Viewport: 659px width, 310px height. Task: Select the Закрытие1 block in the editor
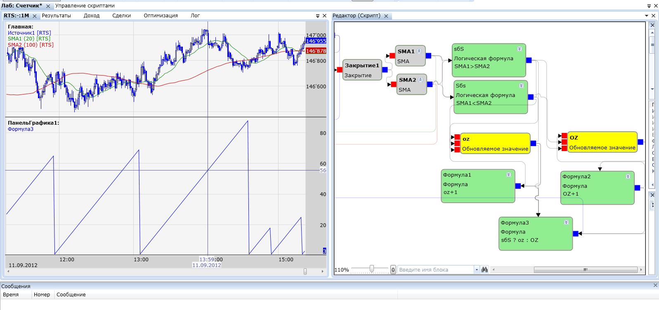point(362,70)
